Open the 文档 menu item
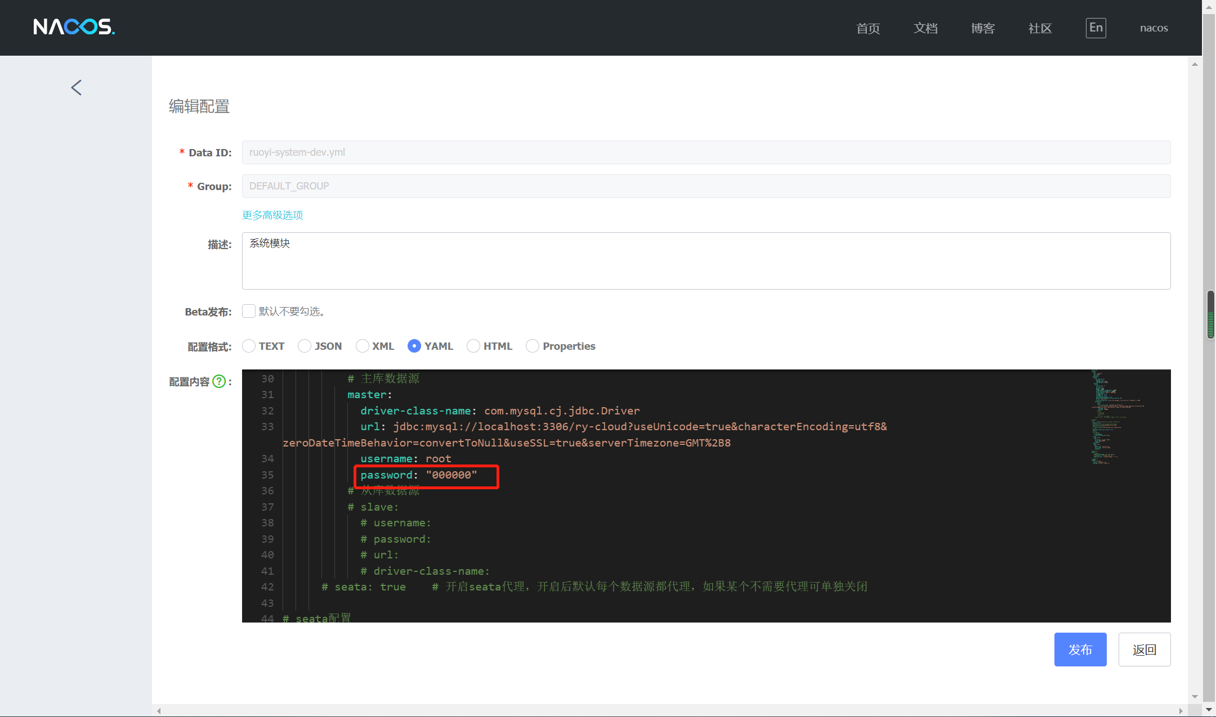Screen dimensions: 1216x717 [x=926, y=28]
